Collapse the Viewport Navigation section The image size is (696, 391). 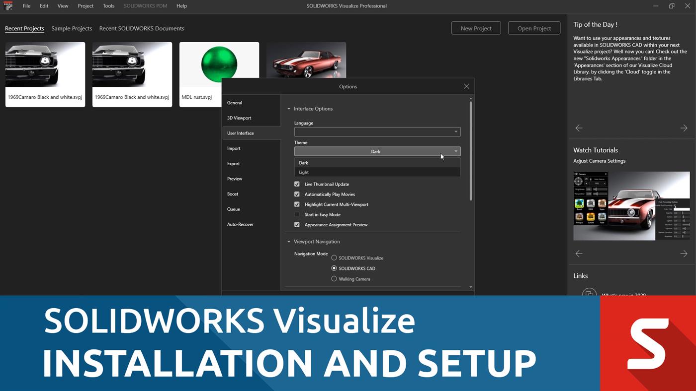pyautogui.click(x=288, y=241)
